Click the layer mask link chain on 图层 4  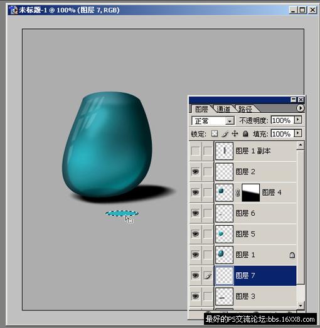[x=238, y=193]
